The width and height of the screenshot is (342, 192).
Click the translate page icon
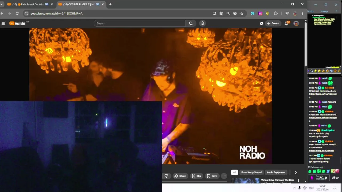point(221,13)
